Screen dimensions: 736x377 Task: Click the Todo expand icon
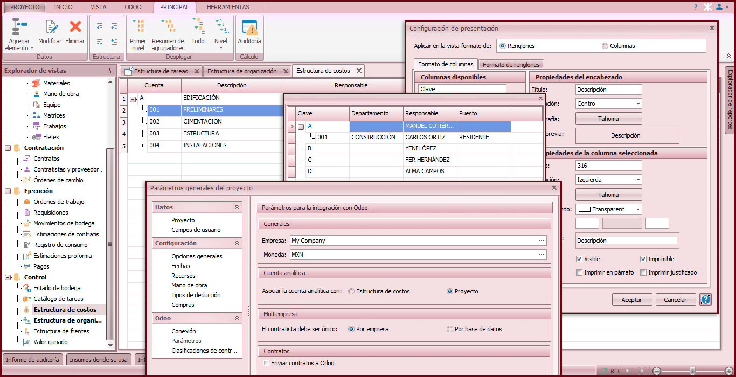198,26
